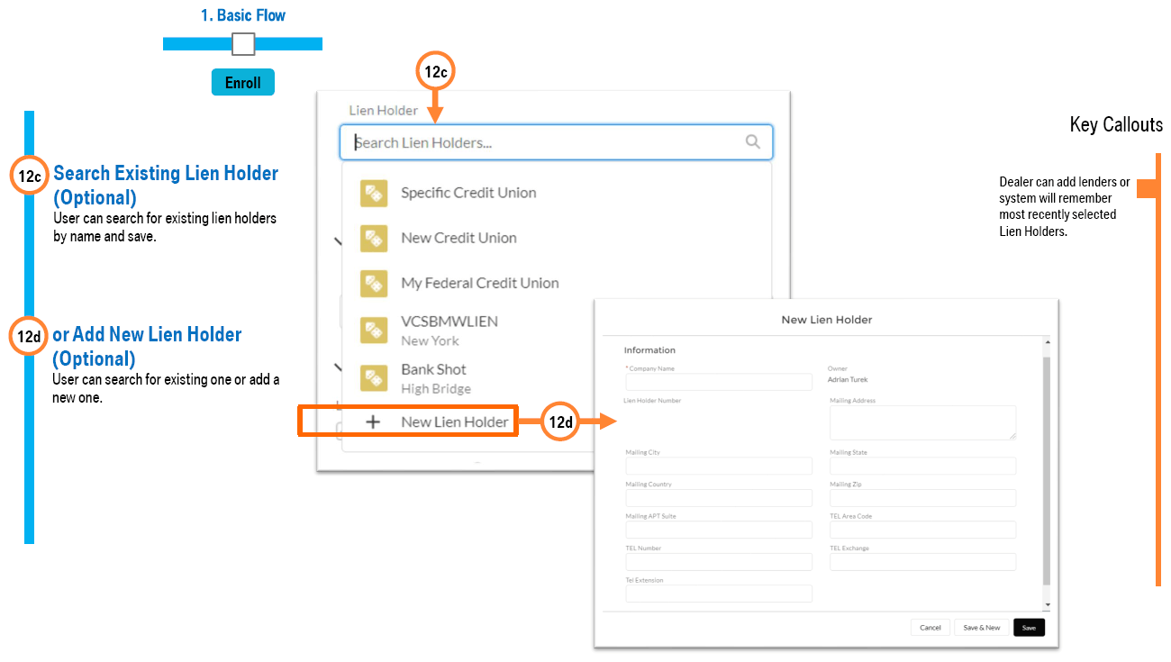The height and width of the screenshot is (662, 1171).
Task: Select the New Lien Holder option
Action: point(454,422)
